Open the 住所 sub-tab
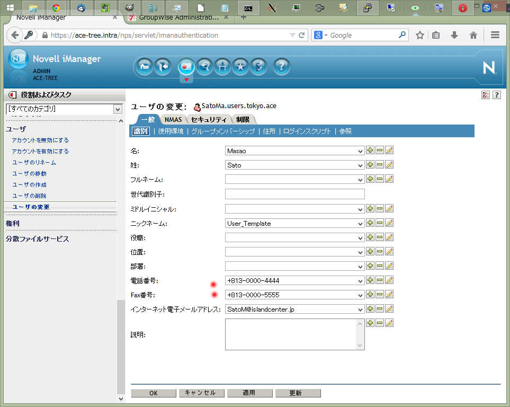This screenshot has width=510, height=407. (x=269, y=131)
